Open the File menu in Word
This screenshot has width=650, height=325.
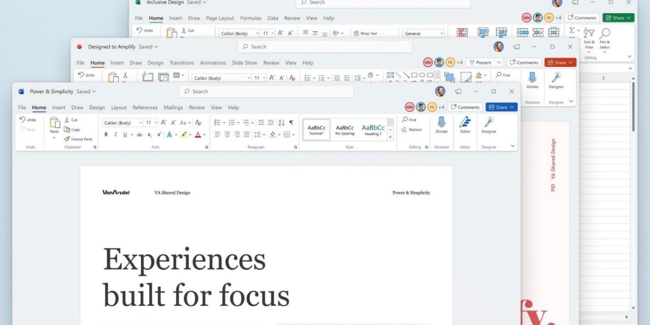(22, 108)
